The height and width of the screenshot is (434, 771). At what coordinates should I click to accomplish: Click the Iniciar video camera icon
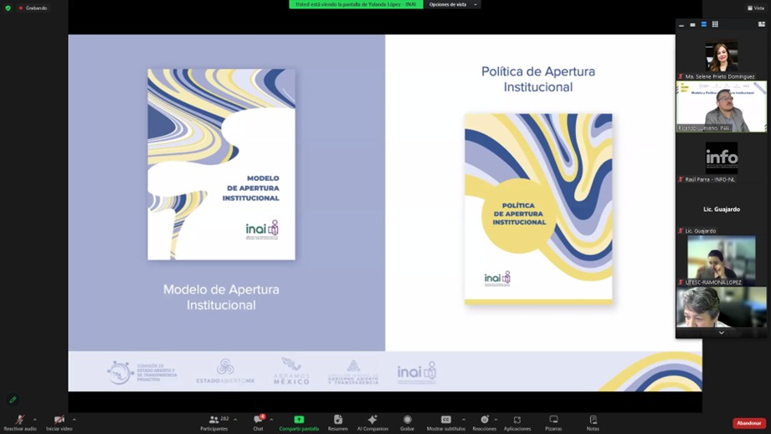59,420
